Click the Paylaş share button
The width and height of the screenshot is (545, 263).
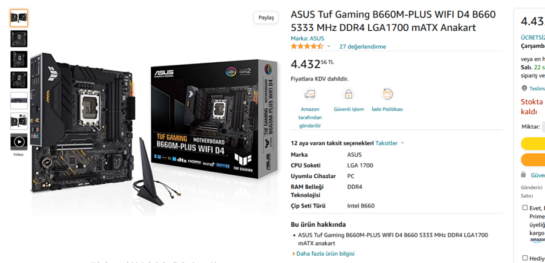pyautogui.click(x=266, y=18)
